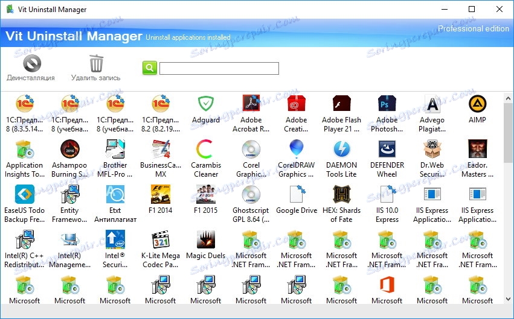Select the Google Drive icon

pos(297,194)
